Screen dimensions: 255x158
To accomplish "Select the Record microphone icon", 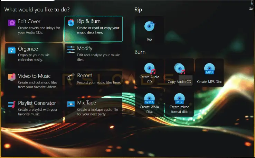I will point(71,76).
